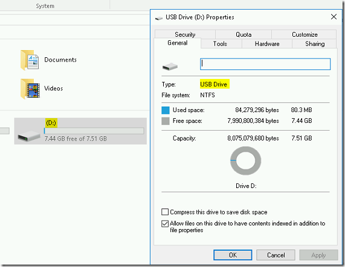This screenshot has width=345, height=267.
Task: Switch to the Security tab
Action: pyautogui.click(x=185, y=34)
